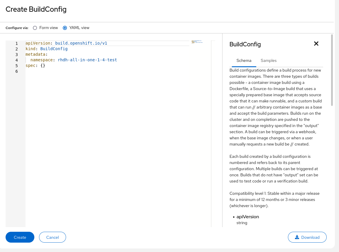The width and height of the screenshot is (339, 252).
Task: Download the YAML file
Action: pos(307,237)
